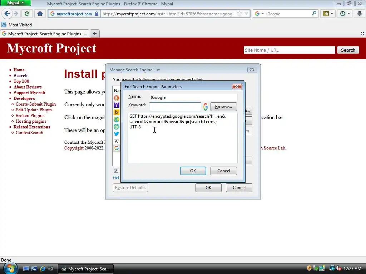The image size is (366, 274).
Task: Show the list-all-tabs grid icon
Action: [x=362, y=34]
